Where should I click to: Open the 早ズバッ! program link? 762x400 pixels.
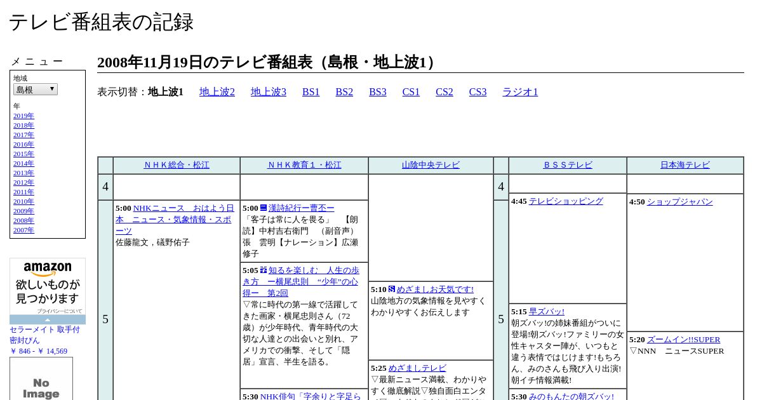[x=547, y=312]
